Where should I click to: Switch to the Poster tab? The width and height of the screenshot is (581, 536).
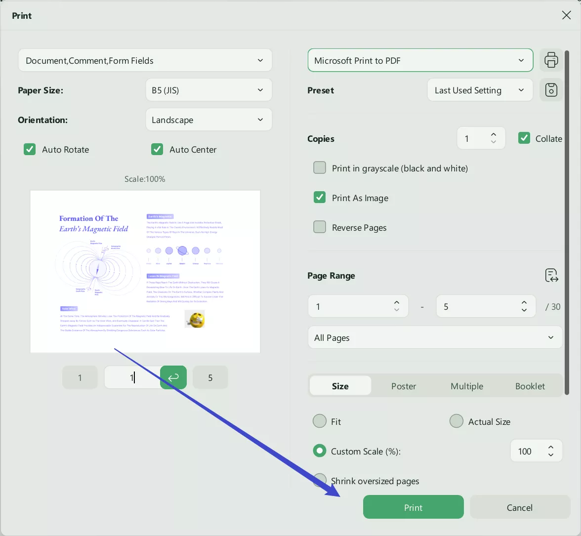[404, 386]
